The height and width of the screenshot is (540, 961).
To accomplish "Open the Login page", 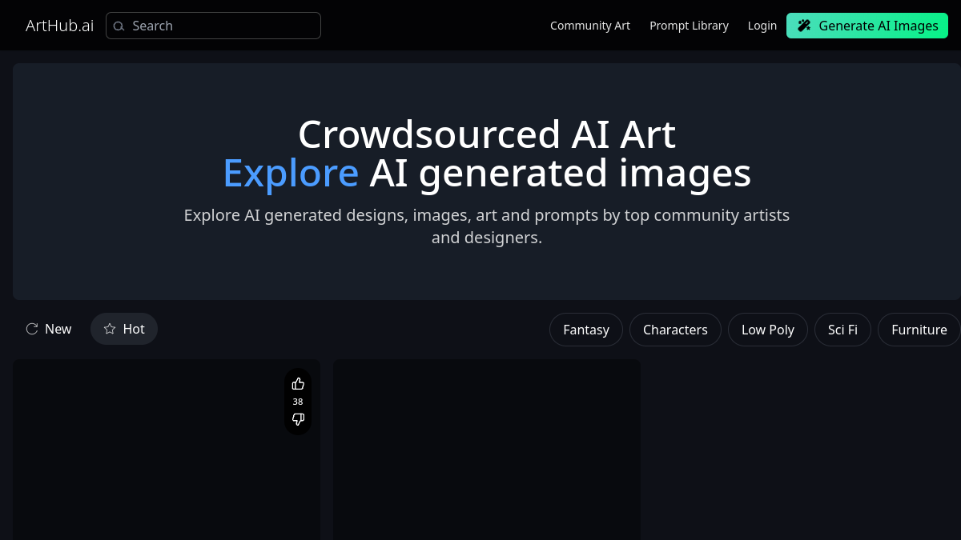I will pyautogui.click(x=762, y=26).
